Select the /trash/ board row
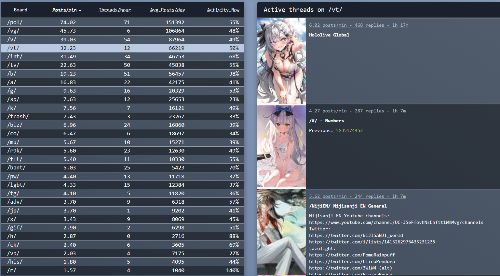The image size is (500, 276). point(123,116)
